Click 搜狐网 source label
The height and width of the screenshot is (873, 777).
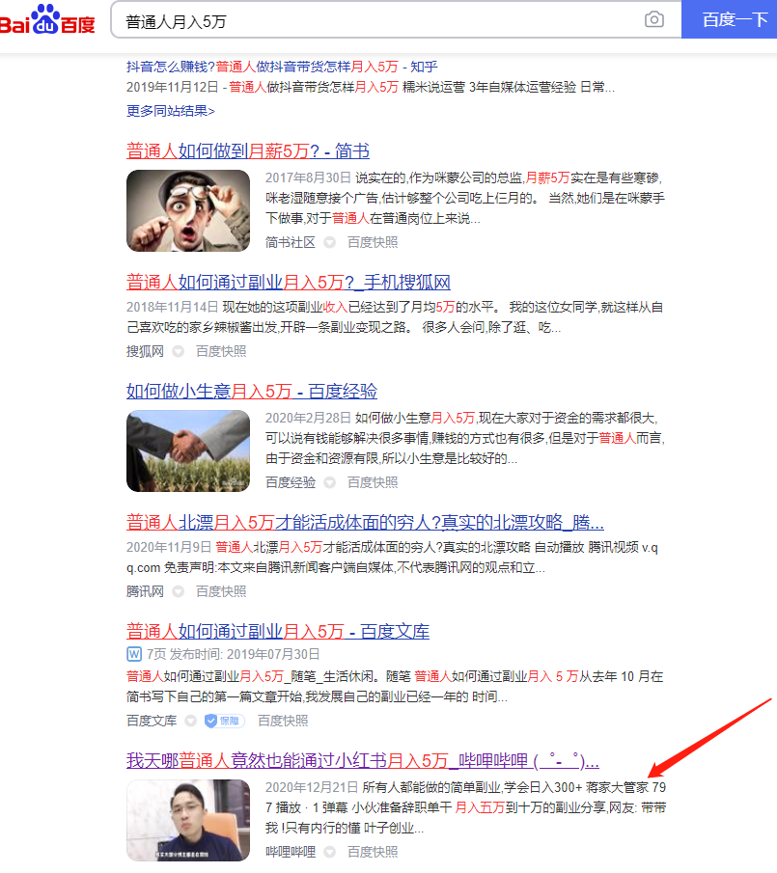pyautogui.click(x=145, y=351)
